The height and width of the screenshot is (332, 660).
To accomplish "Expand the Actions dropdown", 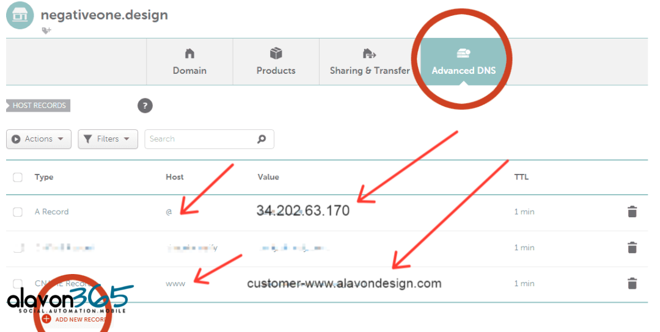I will 38,139.
